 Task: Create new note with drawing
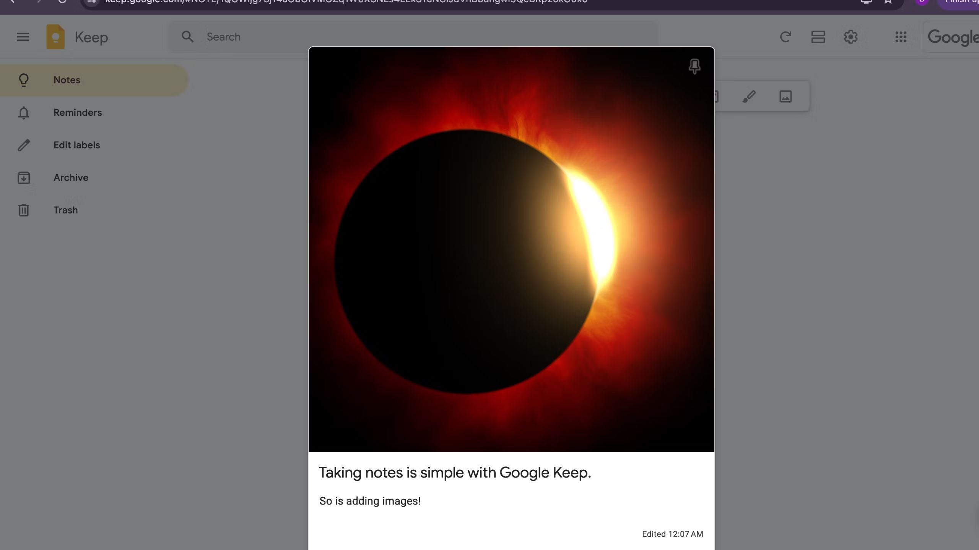749,96
